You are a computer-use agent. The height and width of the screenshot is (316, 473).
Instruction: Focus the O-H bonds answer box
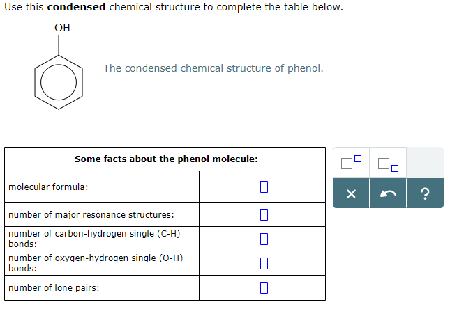click(x=263, y=263)
